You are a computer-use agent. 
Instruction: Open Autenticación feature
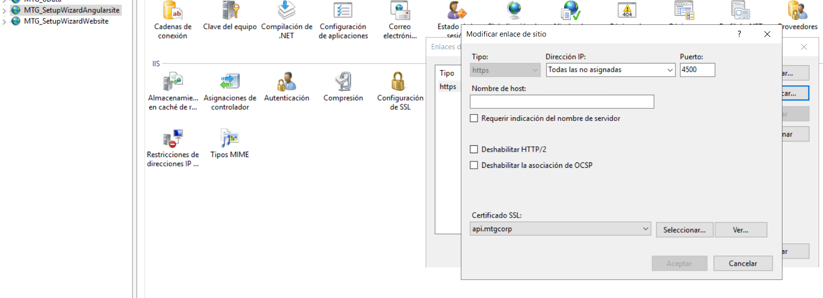tap(286, 82)
